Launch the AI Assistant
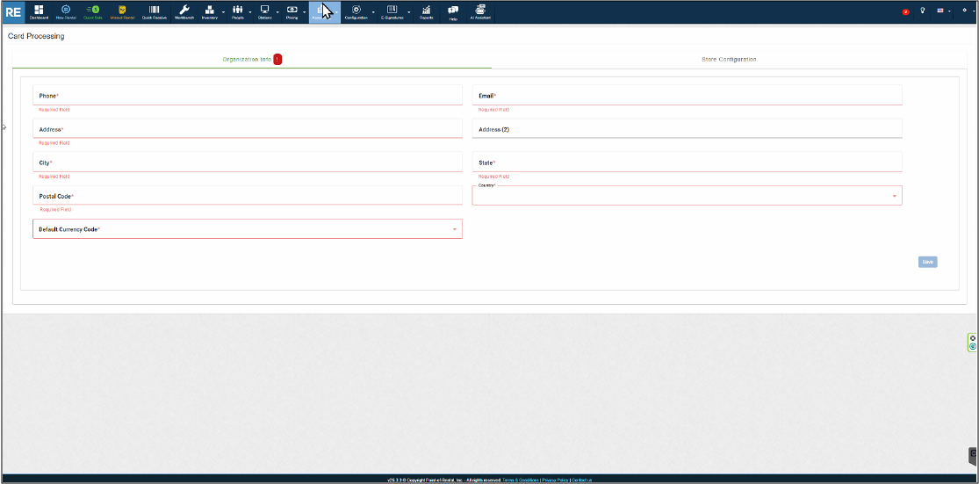 480,11
